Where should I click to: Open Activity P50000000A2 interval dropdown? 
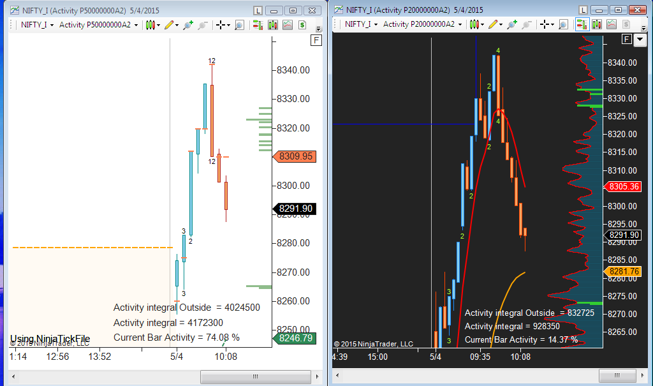point(98,25)
